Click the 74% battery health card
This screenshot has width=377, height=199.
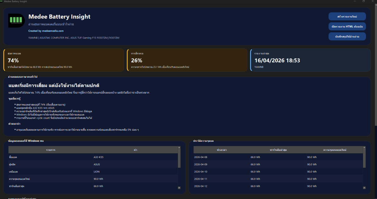(64, 60)
